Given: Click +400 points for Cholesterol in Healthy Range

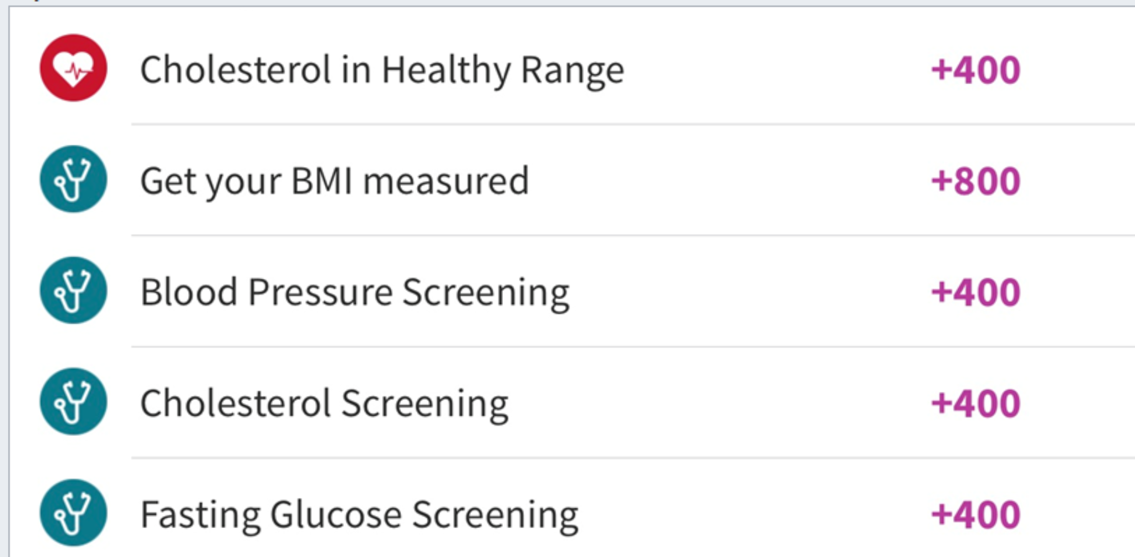Looking at the screenshot, I should tap(975, 70).
